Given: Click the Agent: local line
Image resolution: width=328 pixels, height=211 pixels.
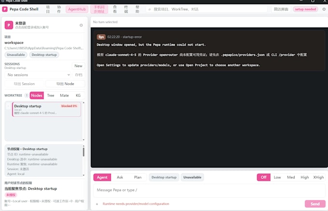Looking at the screenshot, I should point(16,174).
